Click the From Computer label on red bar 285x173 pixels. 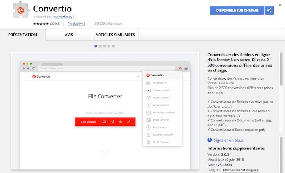coord(89,122)
